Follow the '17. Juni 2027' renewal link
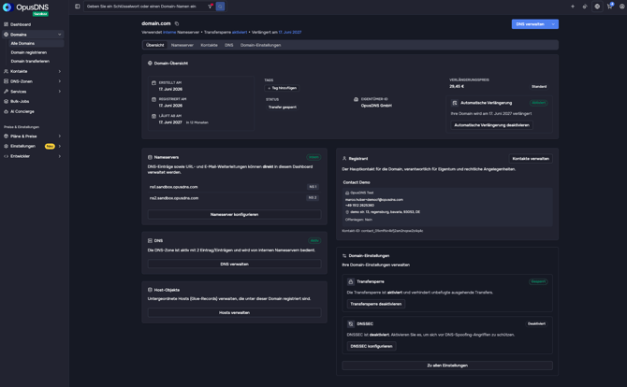 point(290,33)
